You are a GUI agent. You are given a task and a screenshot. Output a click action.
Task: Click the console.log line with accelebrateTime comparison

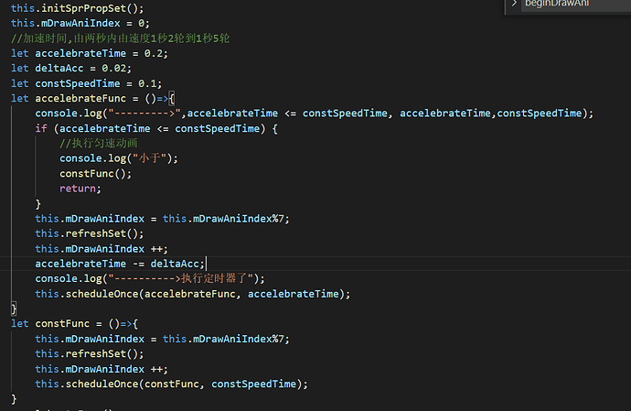coord(315,114)
